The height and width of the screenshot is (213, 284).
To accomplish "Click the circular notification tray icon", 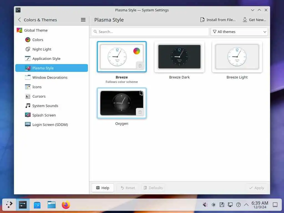I will (238, 205).
